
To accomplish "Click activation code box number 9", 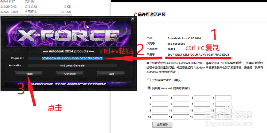I will pos(160,111).
